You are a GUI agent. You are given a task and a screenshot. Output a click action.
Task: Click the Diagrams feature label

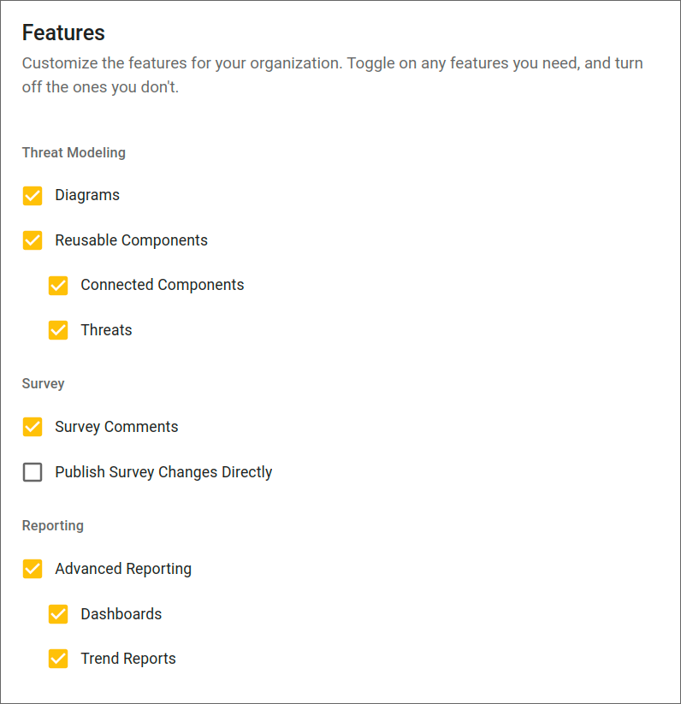point(87,195)
